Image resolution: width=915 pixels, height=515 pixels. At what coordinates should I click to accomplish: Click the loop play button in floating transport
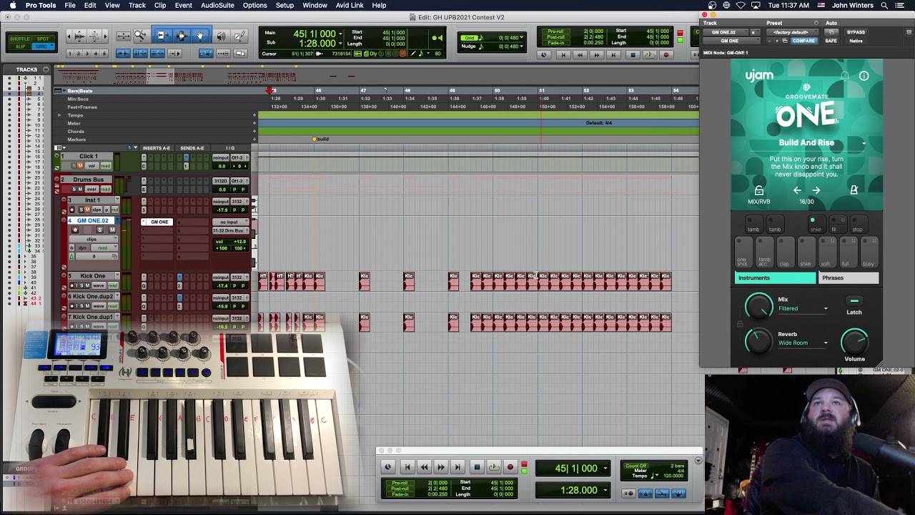coord(493,467)
